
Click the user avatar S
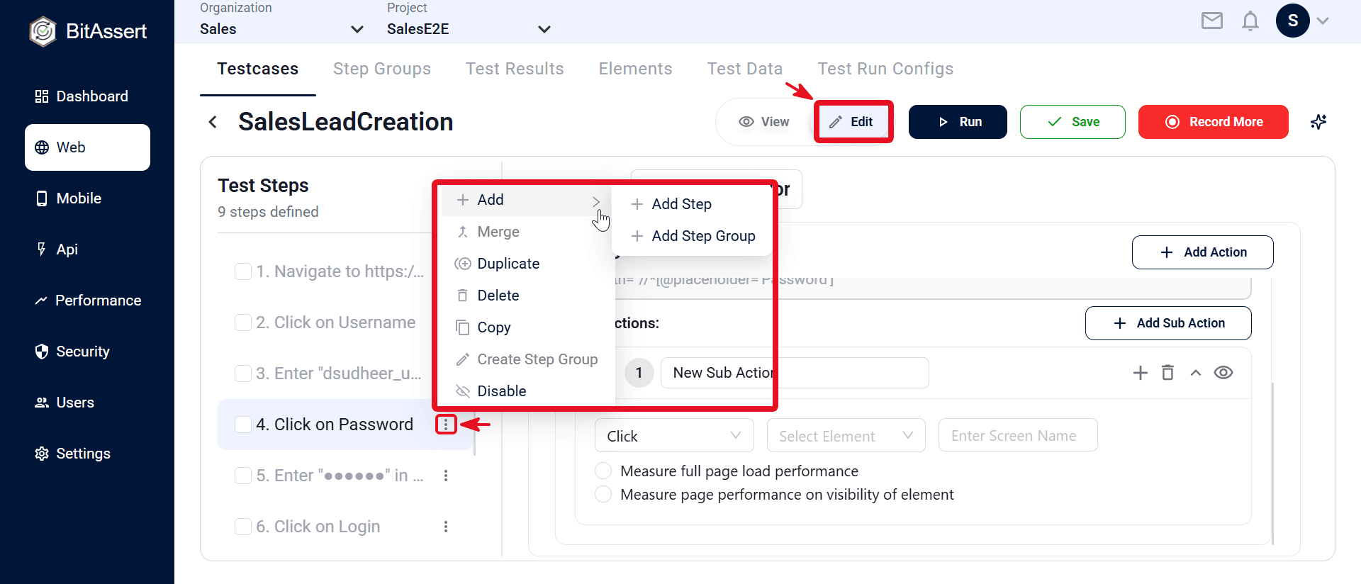click(1292, 21)
